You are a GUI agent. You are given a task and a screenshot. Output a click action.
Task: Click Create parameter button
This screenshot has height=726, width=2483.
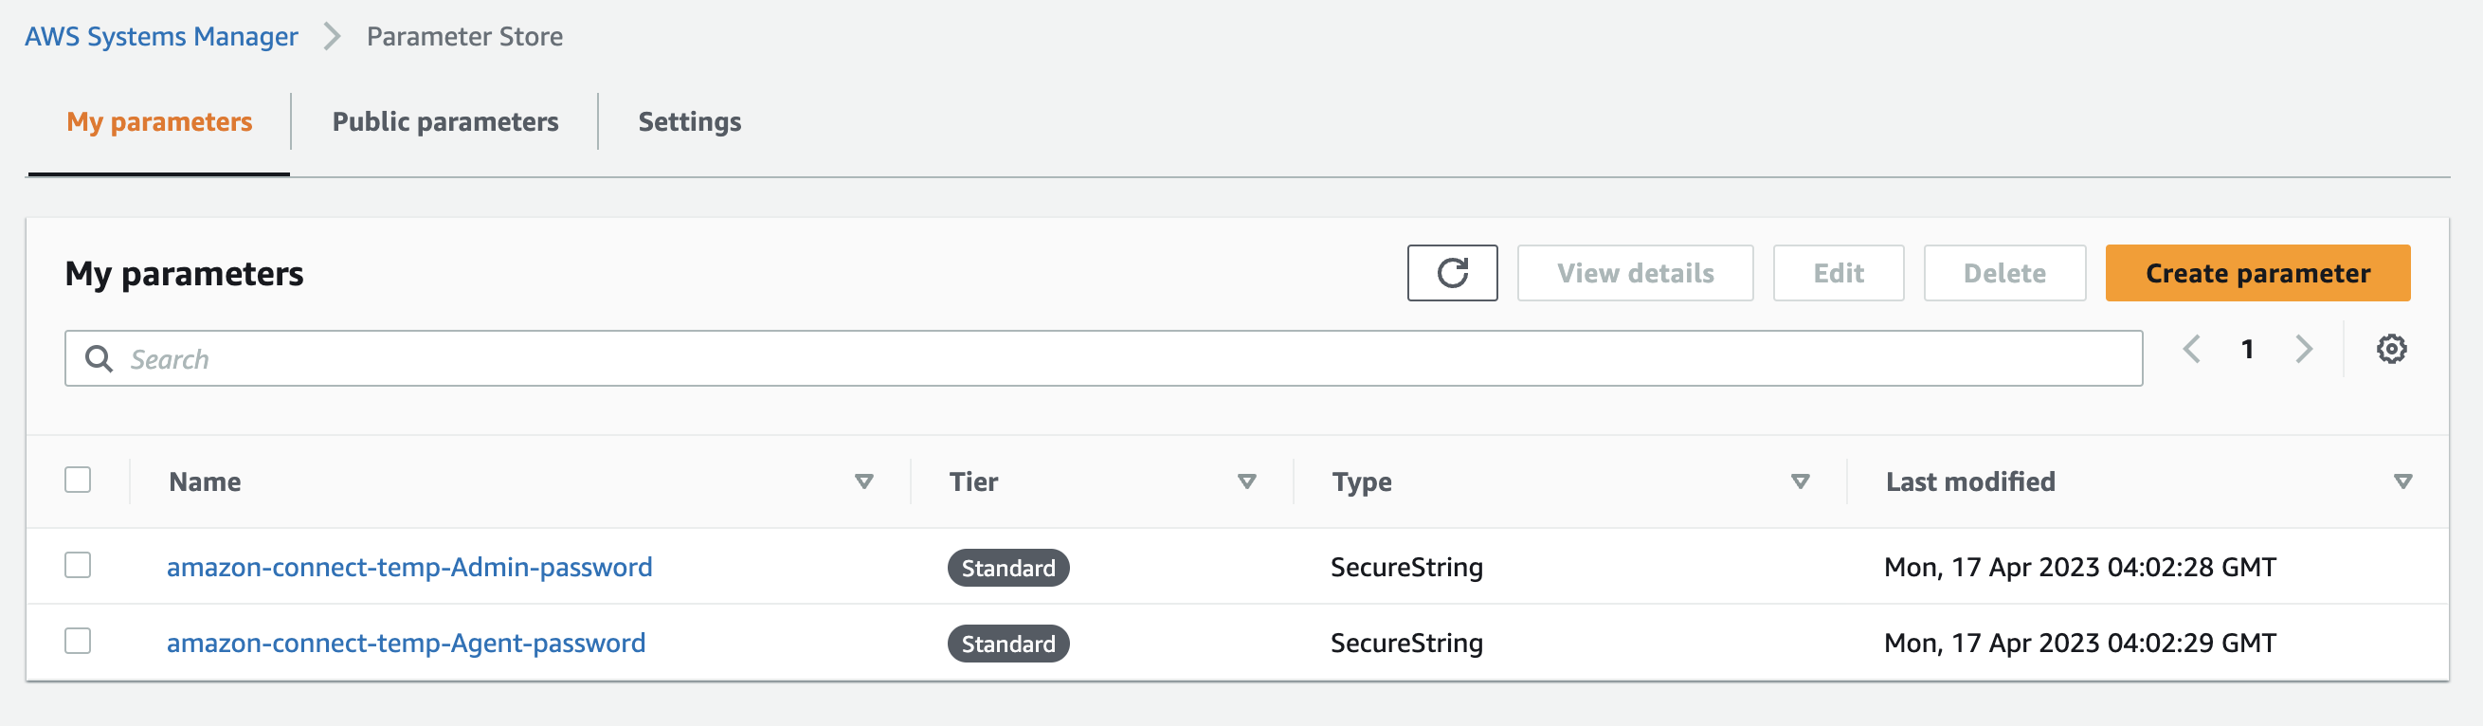click(2256, 273)
